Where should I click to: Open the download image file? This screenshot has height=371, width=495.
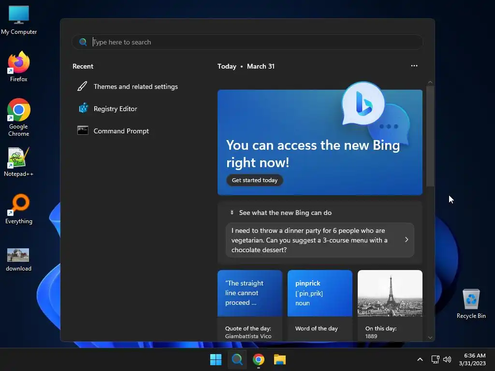pos(19,259)
